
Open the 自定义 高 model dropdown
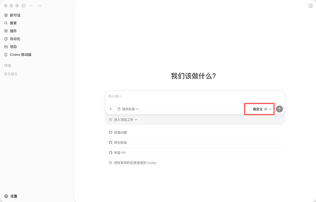[262, 109]
